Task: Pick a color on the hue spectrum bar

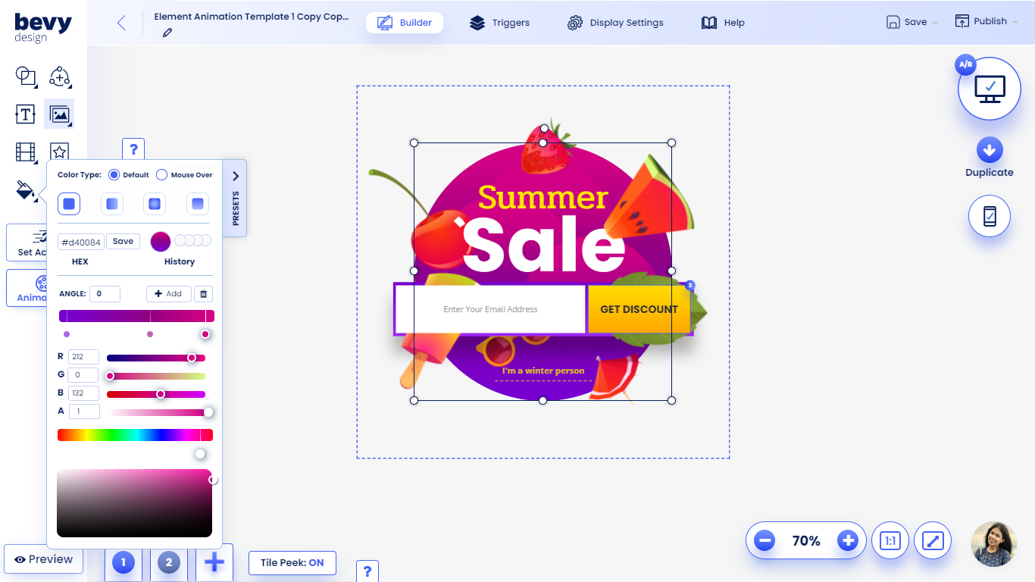Action: point(135,434)
